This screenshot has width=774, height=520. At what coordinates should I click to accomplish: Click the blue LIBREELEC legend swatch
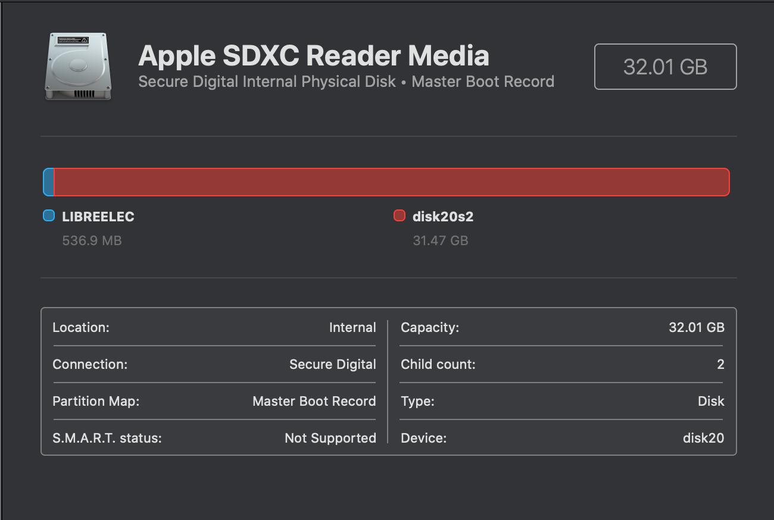(x=49, y=215)
